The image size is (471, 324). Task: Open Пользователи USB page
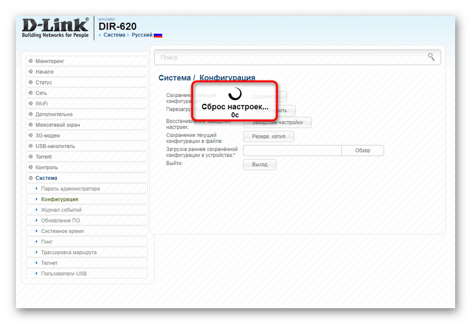tap(86, 274)
